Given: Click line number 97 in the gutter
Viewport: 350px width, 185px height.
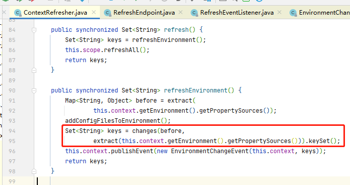Looking at the screenshot, I should tap(12, 161).
